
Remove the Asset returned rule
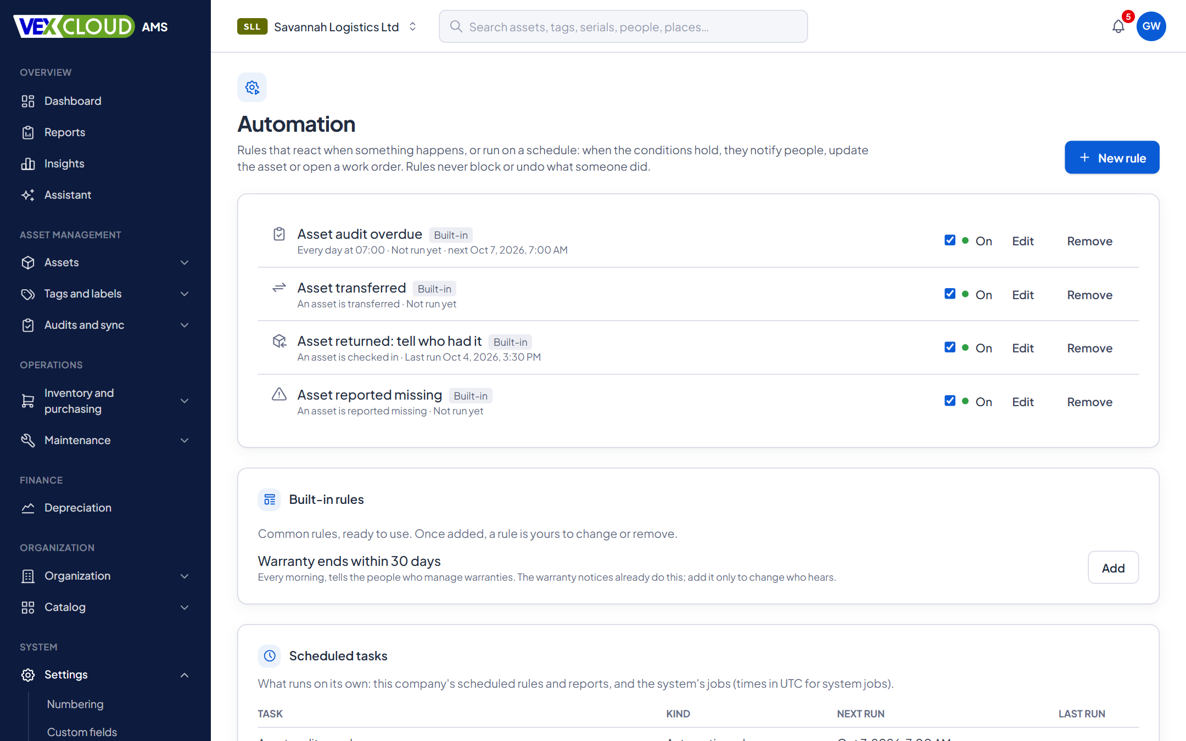pos(1089,348)
